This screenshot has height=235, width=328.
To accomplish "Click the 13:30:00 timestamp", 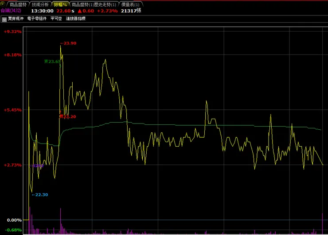I will pos(42,11).
